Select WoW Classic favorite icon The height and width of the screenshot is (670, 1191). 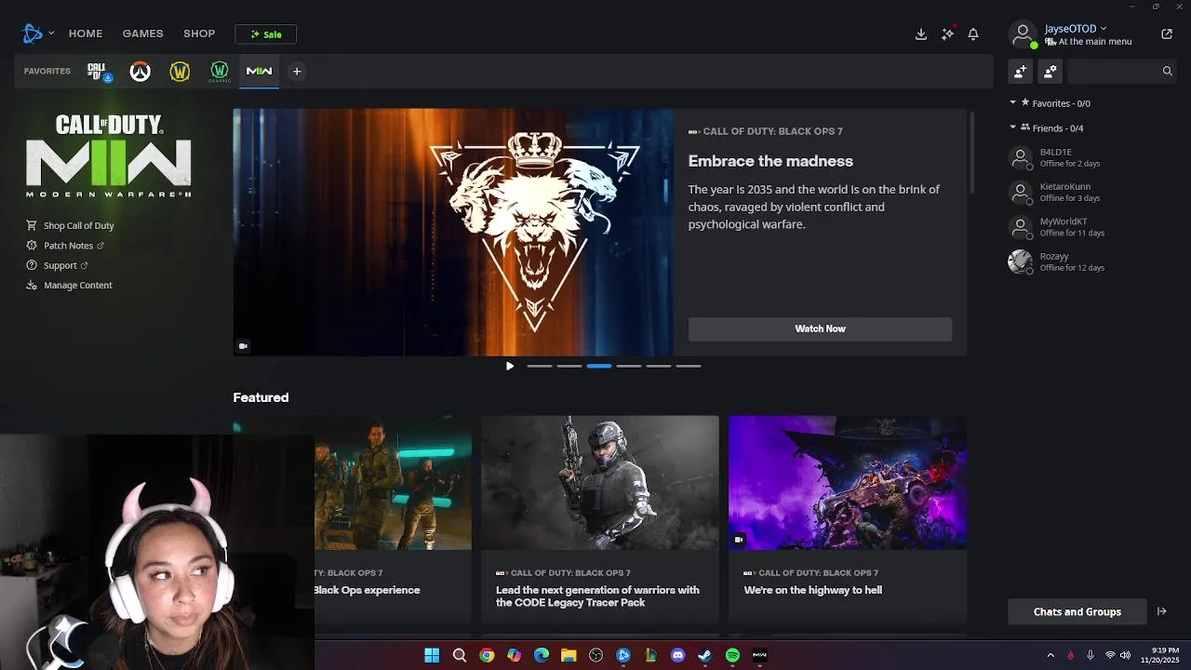[220, 72]
